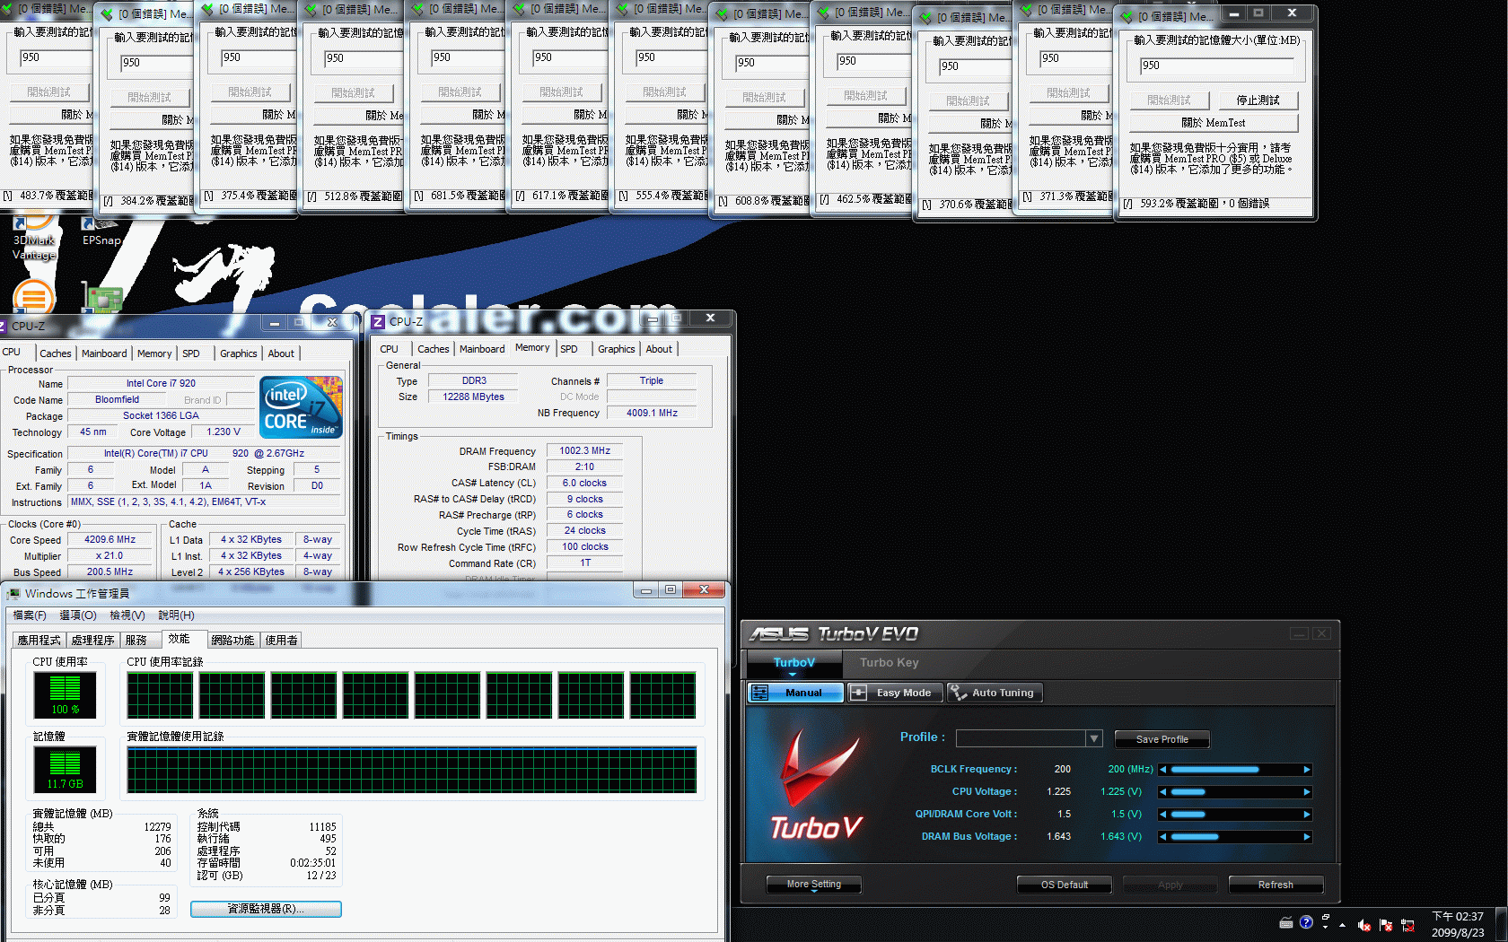Click DRAM Bus Voltage decrease arrow

click(1163, 837)
